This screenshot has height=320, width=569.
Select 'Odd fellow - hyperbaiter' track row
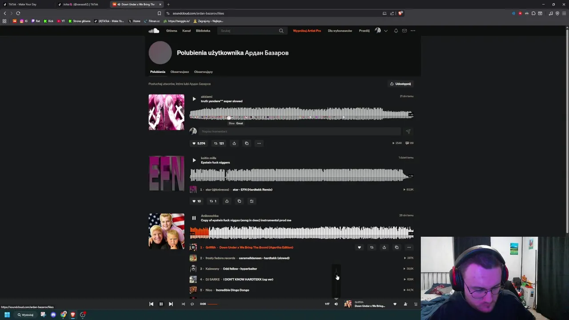[x=301, y=268]
